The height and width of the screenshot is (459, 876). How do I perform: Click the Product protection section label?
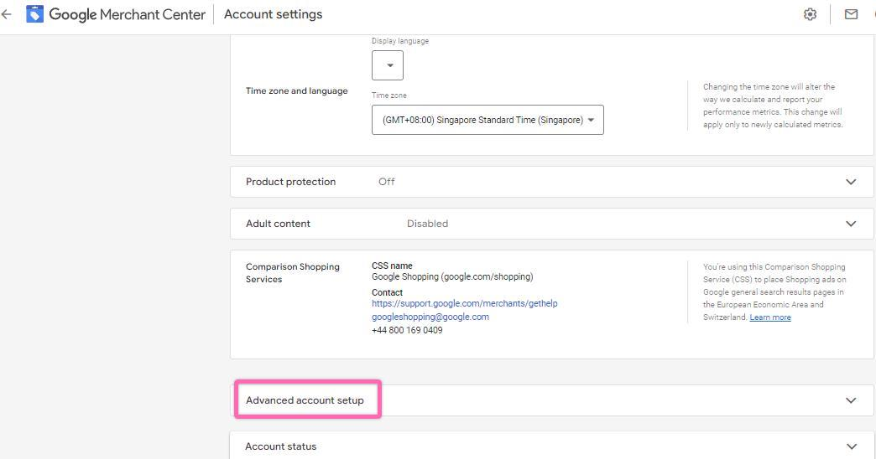pyautogui.click(x=290, y=182)
